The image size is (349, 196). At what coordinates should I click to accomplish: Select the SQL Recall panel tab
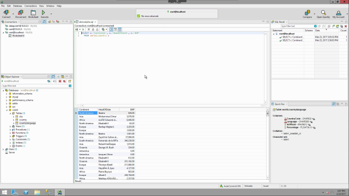coord(279,22)
